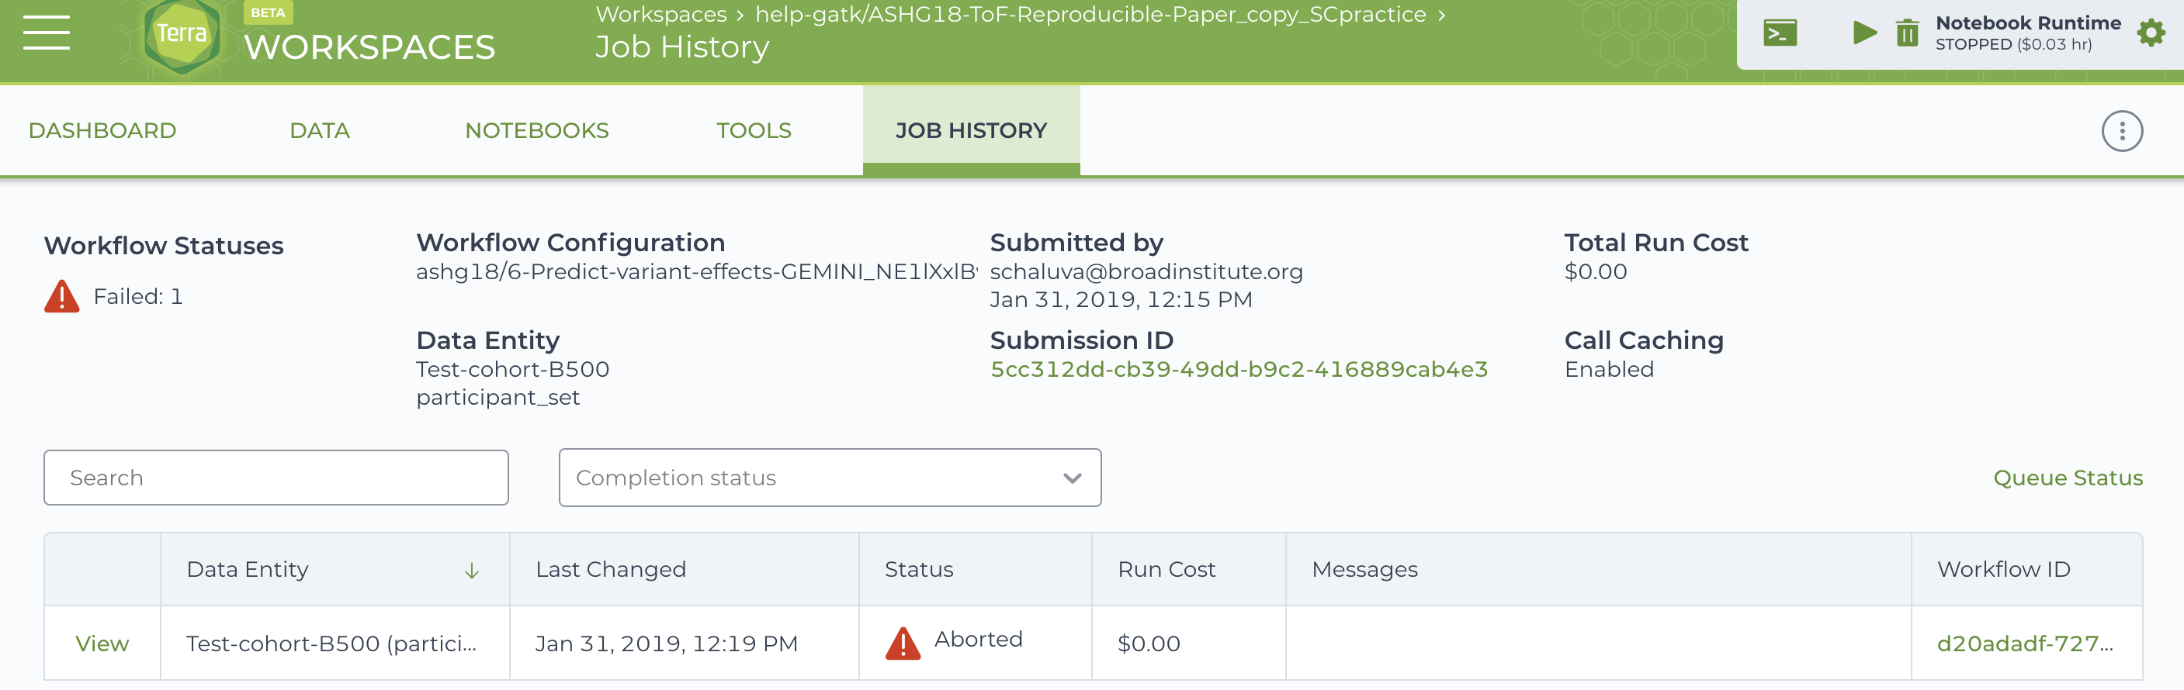View the Test-cohort-B500 workflow details
This screenshot has width=2184, height=690.
tap(102, 643)
